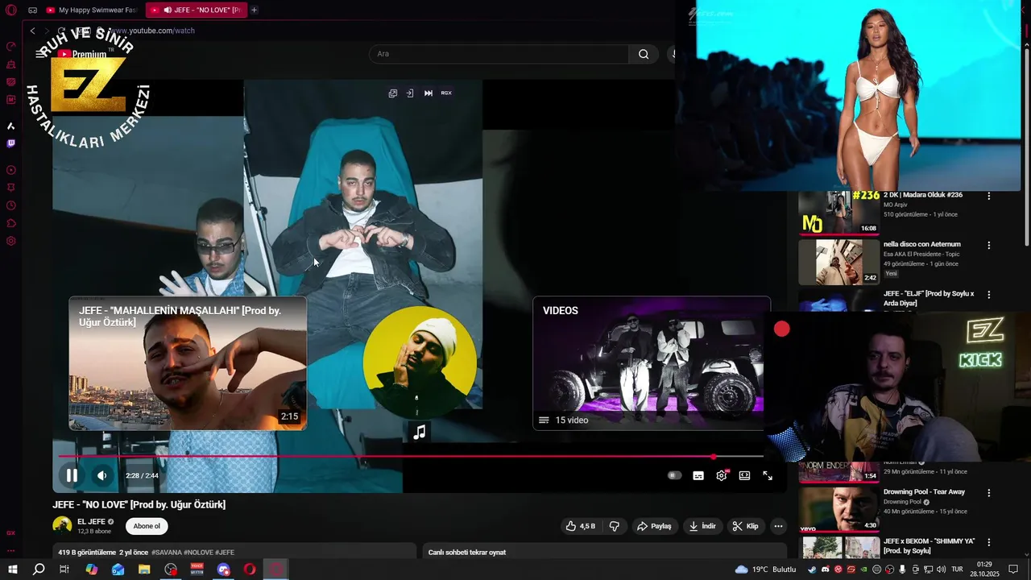
Task: Switch the player to theater mode
Action: [x=745, y=475]
